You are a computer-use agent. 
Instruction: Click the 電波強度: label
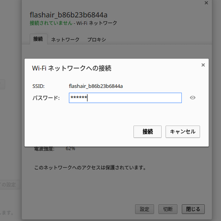pyautogui.click(x=44, y=149)
